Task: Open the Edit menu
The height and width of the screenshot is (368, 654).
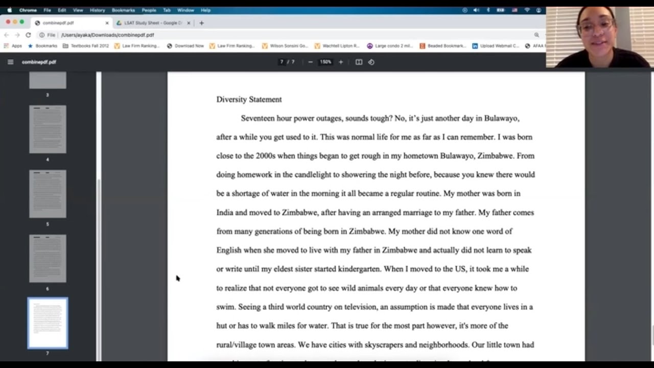Action: [62, 10]
